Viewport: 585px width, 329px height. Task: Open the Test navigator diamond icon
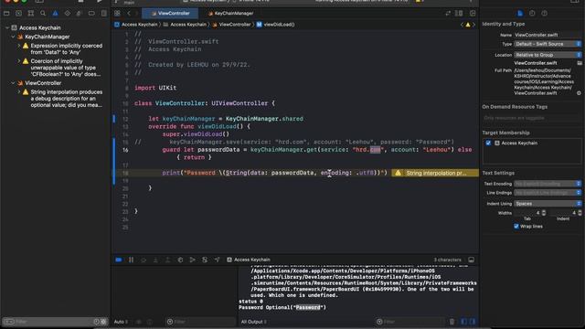pos(67,14)
